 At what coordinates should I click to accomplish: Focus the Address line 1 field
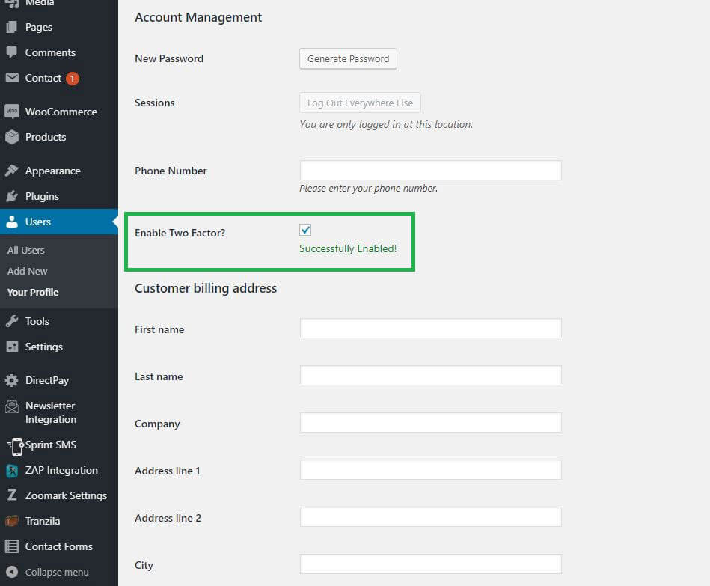(x=431, y=469)
